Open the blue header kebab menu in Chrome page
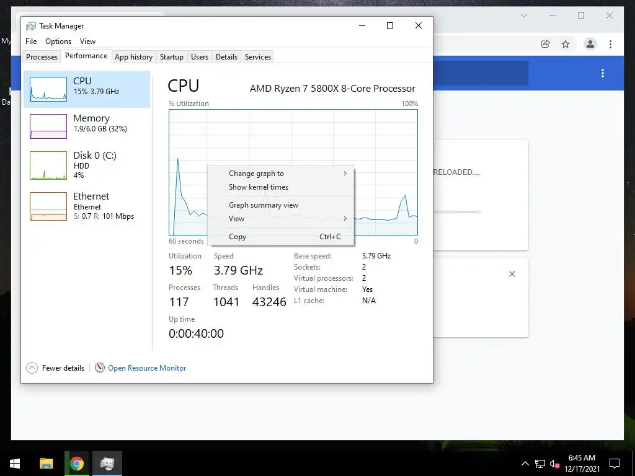The width and height of the screenshot is (635, 476). click(603, 73)
